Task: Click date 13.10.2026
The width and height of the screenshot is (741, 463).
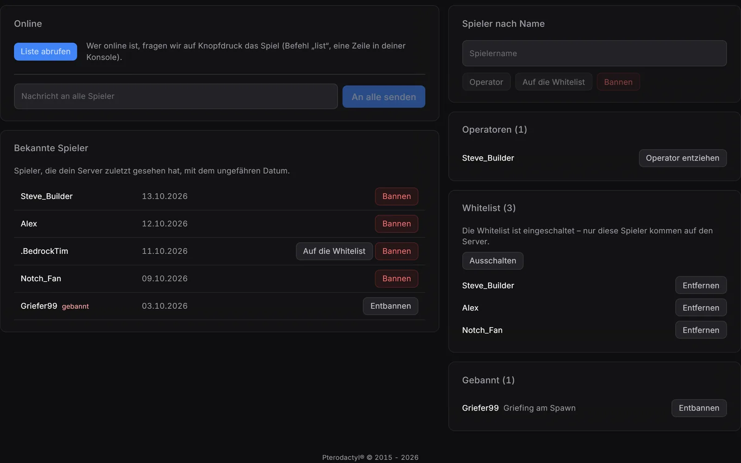Action: pyautogui.click(x=165, y=196)
